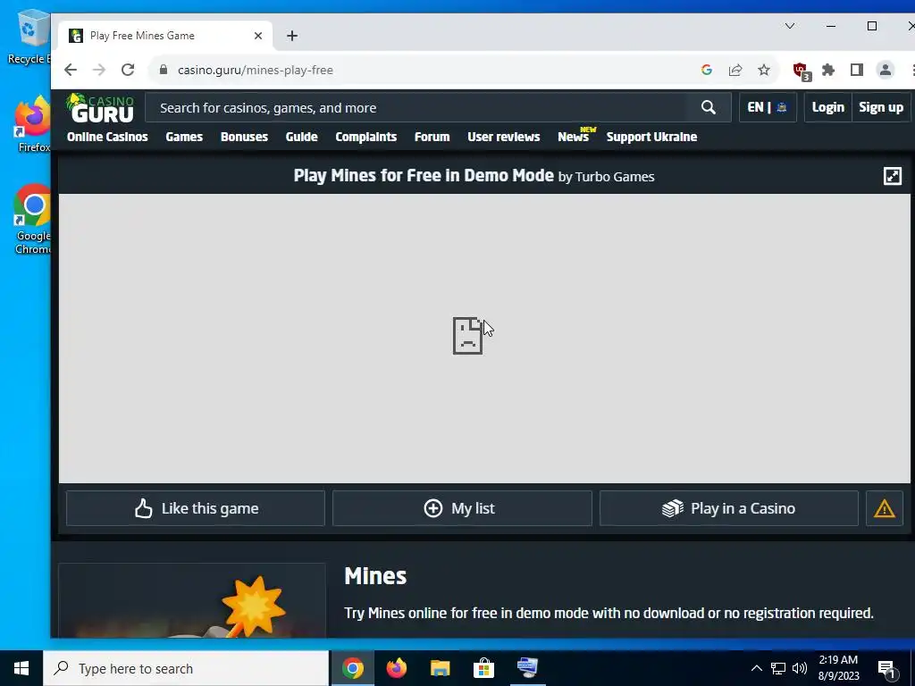Image resolution: width=915 pixels, height=686 pixels.
Task: Open the network status icon
Action: [778, 668]
